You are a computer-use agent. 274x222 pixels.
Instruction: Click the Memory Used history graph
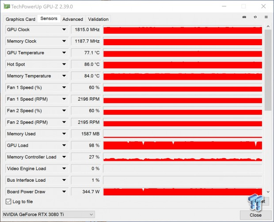[183, 133]
